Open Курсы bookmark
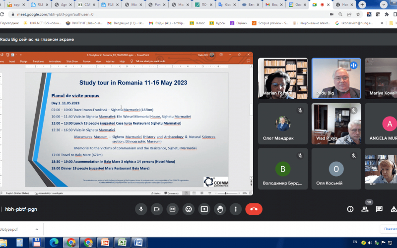The width and height of the screenshot is (397, 248). click(x=217, y=23)
